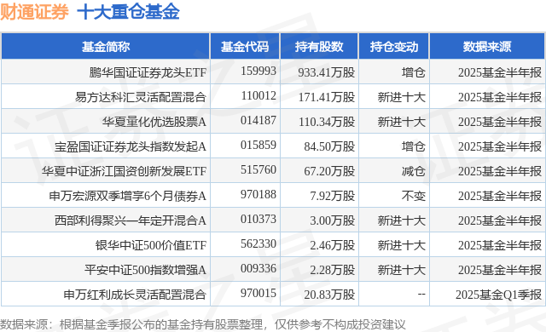Image resolution: width=546 pixels, height=332 pixels.
Task: Open 申万红利成长灵活配置混合 fund entry
Action: (135, 295)
